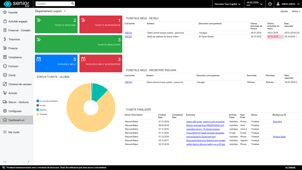Expand the MENIU dropdown
Viewport: 302px width, 170px height.
[x=296, y=11]
